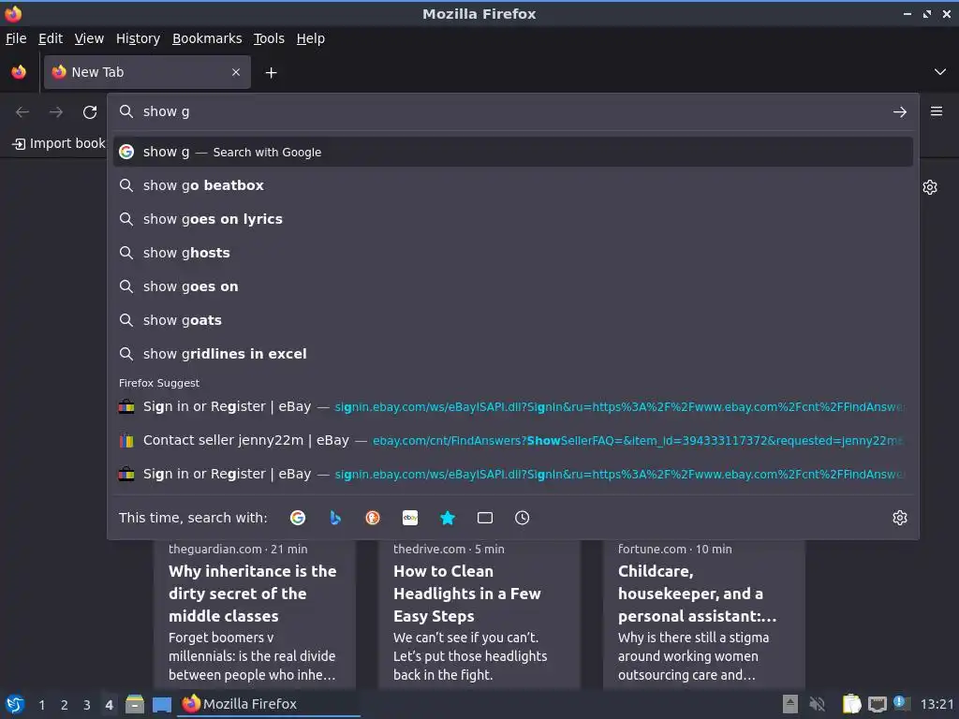The width and height of the screenshot is (959, 719).
Task: Click the muted volume tray icon
Action: [817, 704]
